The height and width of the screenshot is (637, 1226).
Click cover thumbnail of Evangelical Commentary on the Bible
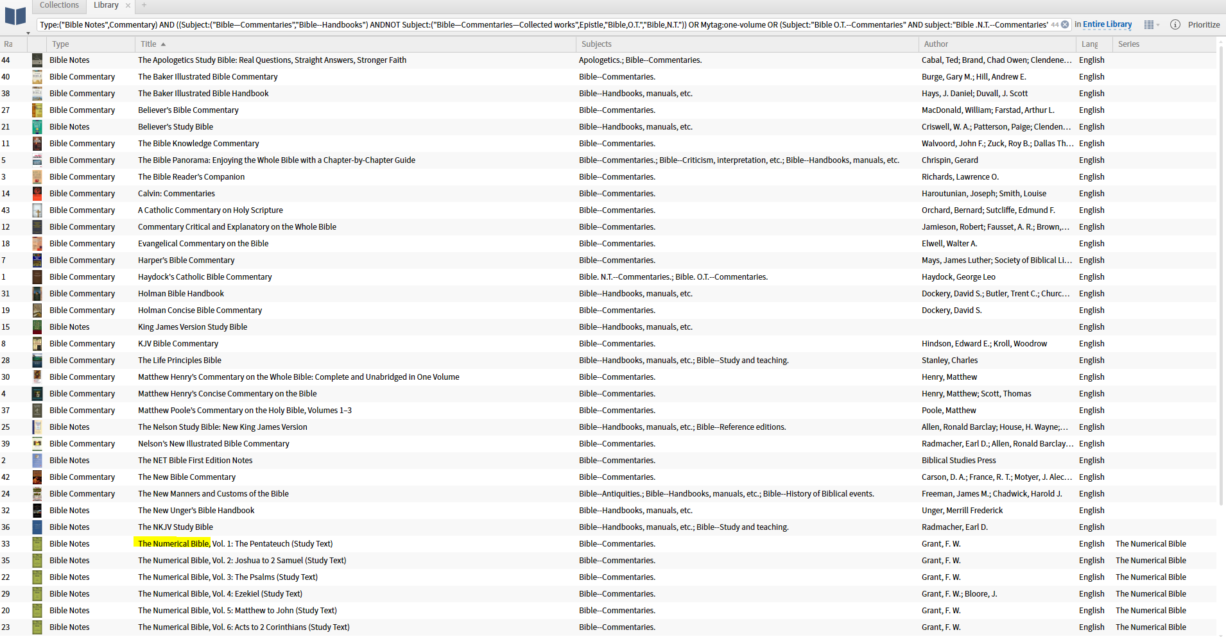[x=37, y=244]
